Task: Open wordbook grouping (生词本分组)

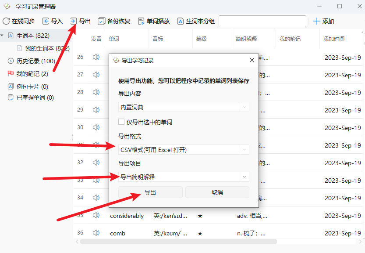Action: [x=180, y=21]
